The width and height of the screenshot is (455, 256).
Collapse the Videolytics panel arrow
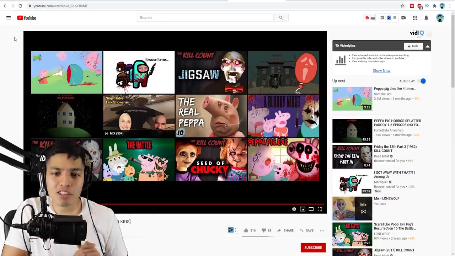428,46
